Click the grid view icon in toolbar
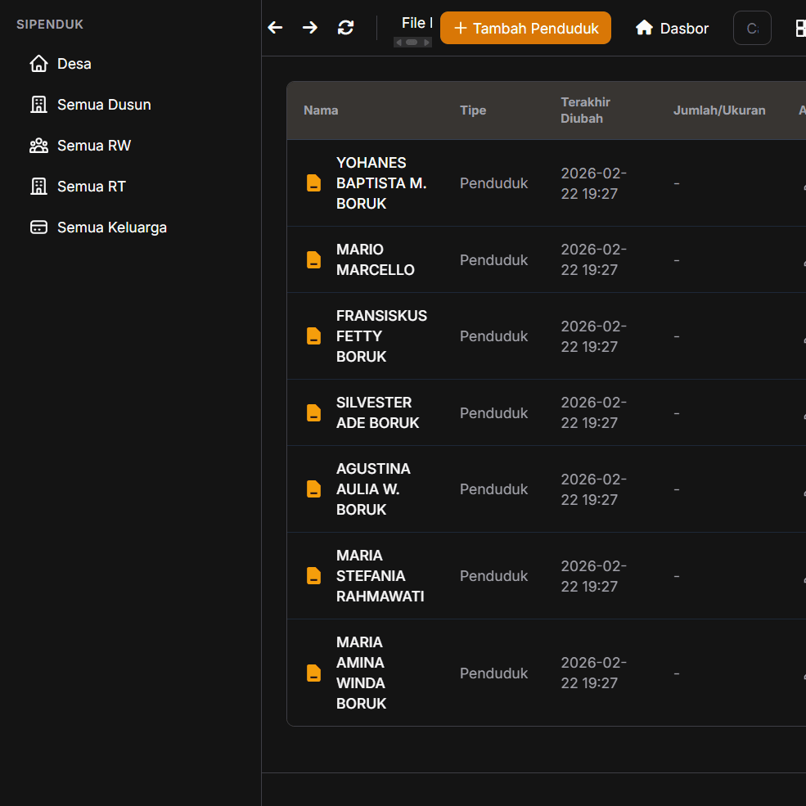 pos(800,28)
